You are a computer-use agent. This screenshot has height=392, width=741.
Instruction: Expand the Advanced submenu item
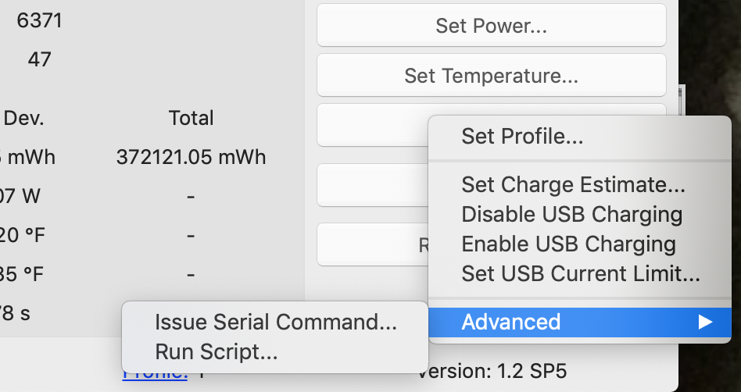tap(511, 322)
